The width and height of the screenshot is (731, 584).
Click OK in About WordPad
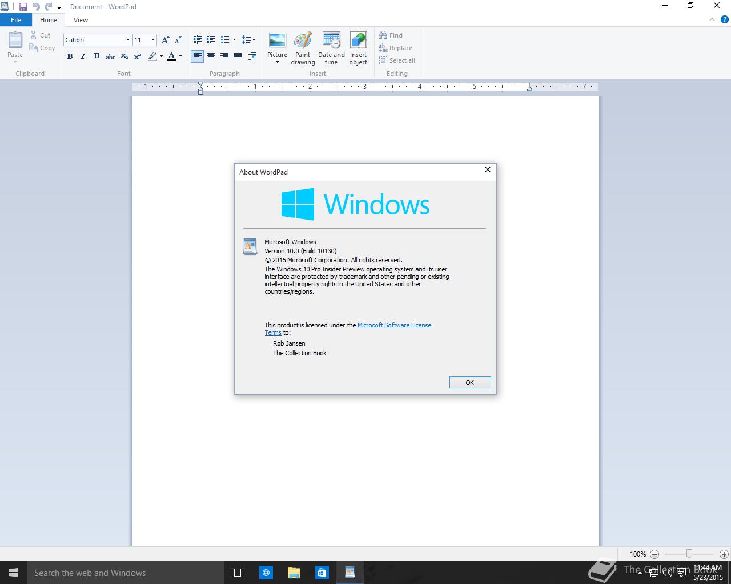tap(470, 383)
